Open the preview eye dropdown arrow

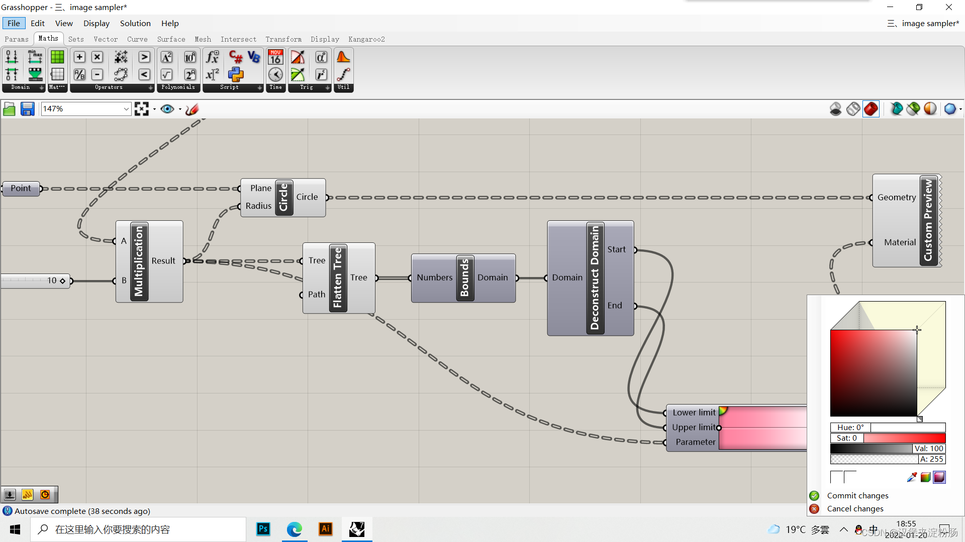pyautogui.click(x=180, y=109)
